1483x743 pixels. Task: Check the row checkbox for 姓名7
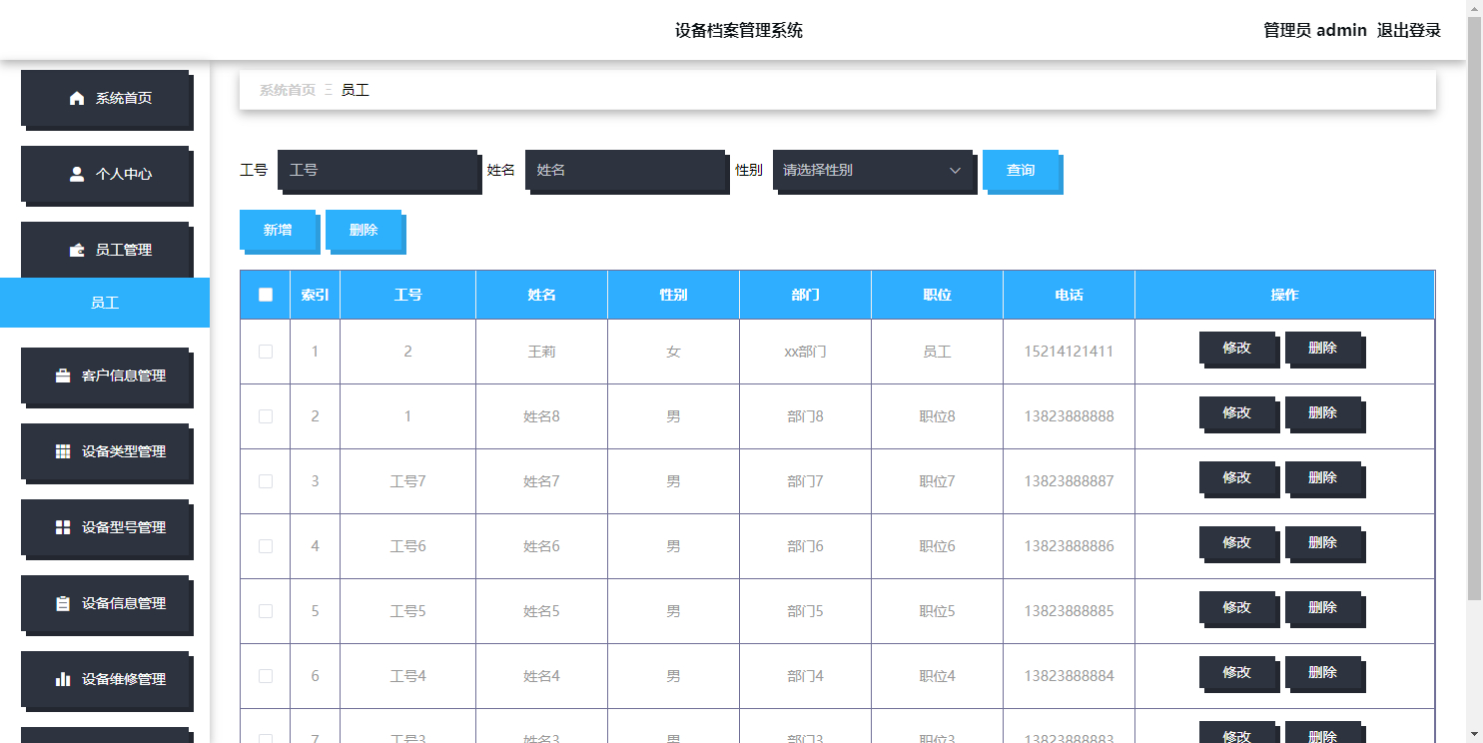(266, 481)
